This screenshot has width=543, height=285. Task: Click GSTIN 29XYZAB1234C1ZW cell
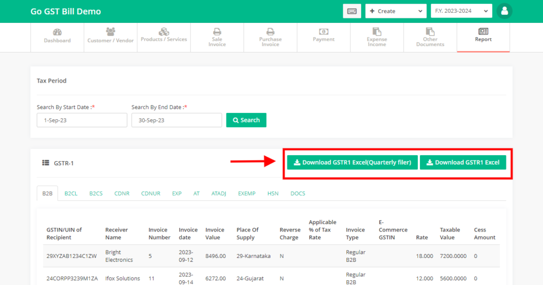click(x=72, y=256)
